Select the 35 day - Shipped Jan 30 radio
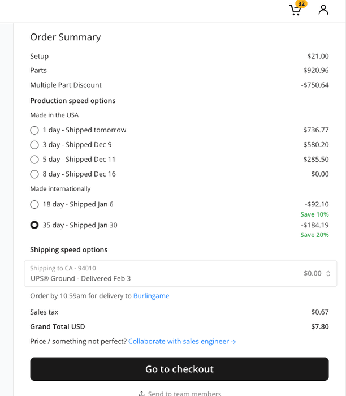Screen dimensions: 346x396 click(x=34, y=225)
